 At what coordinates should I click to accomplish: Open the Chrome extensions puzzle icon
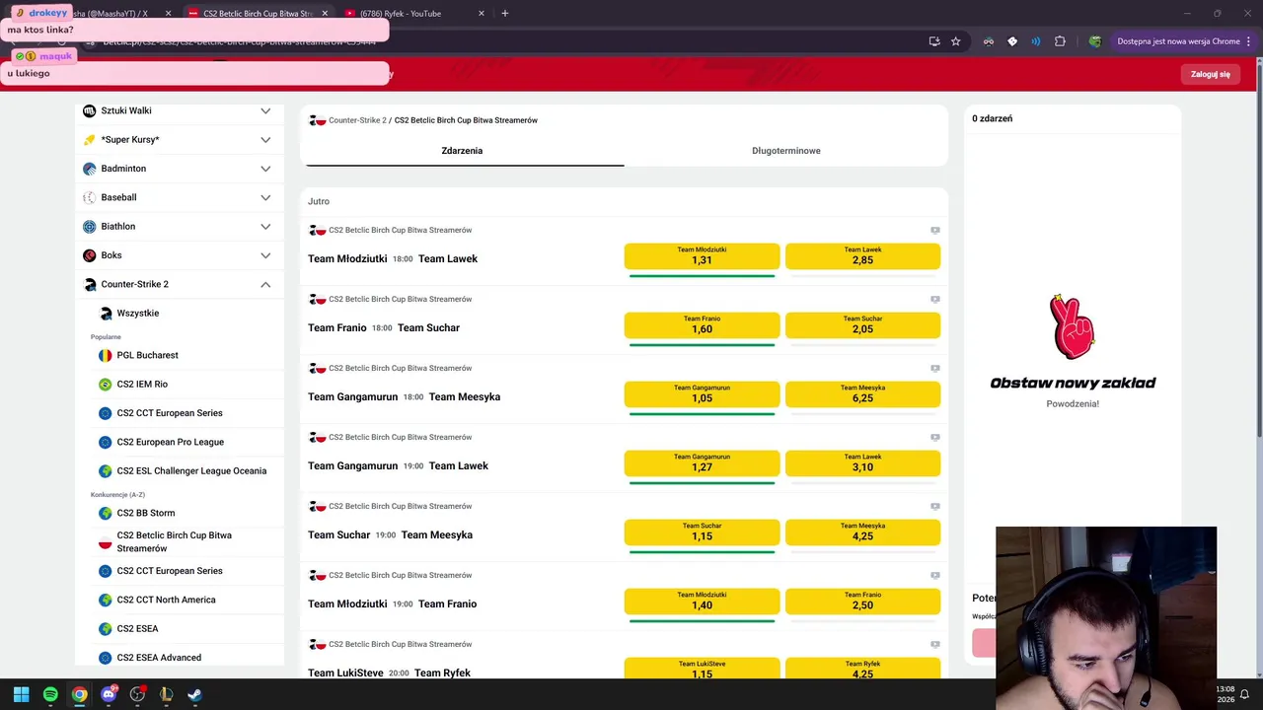[x=1060, y=41]
